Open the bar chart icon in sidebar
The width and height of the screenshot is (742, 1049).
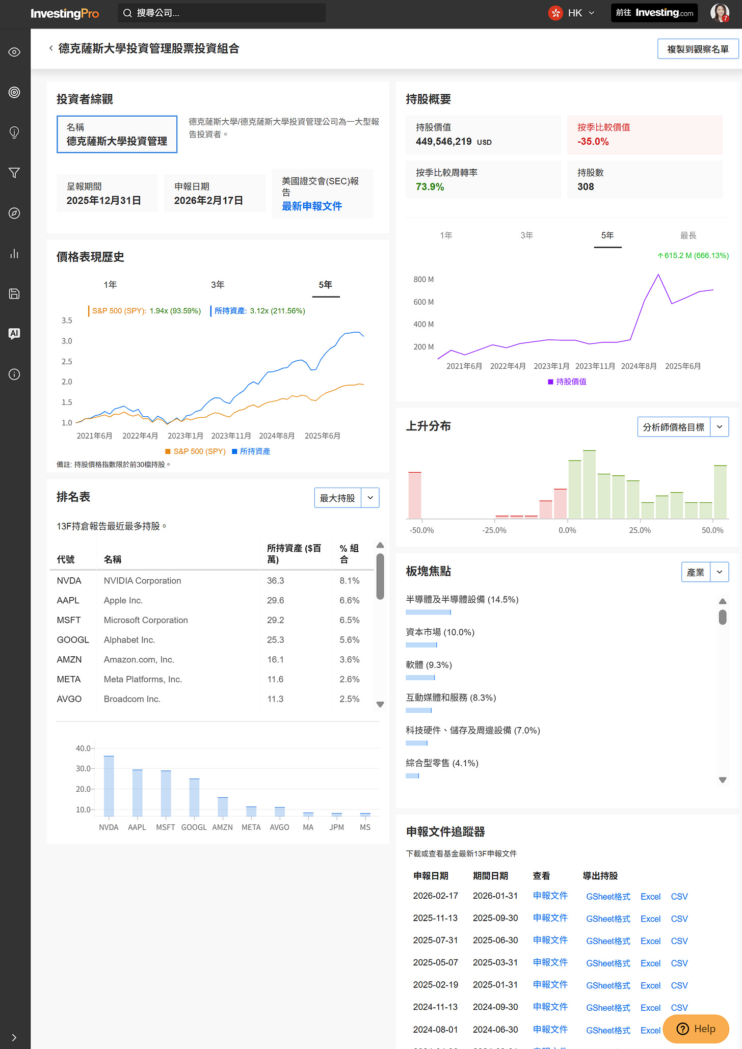click(14, 253)
